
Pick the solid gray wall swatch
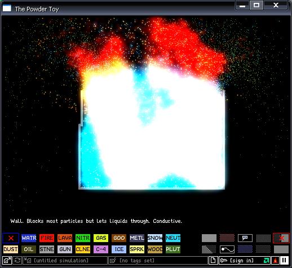(281, 249)
